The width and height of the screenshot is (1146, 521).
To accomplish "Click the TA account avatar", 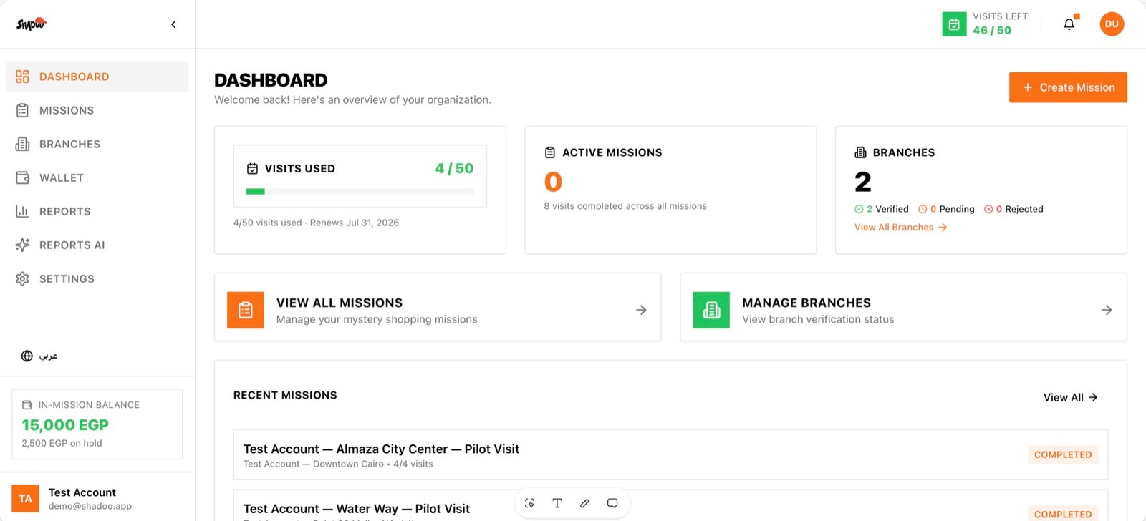I will click(x=25, y=499).
